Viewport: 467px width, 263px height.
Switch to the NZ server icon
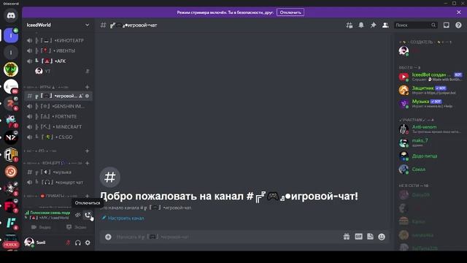point(11,137)
